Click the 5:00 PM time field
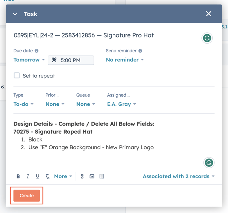 point(71,60)
